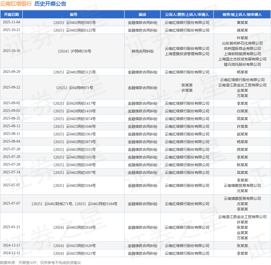271x265 pixels.
Task: Select case number (2025)云0402民初3873号
Action: point(74,142)
